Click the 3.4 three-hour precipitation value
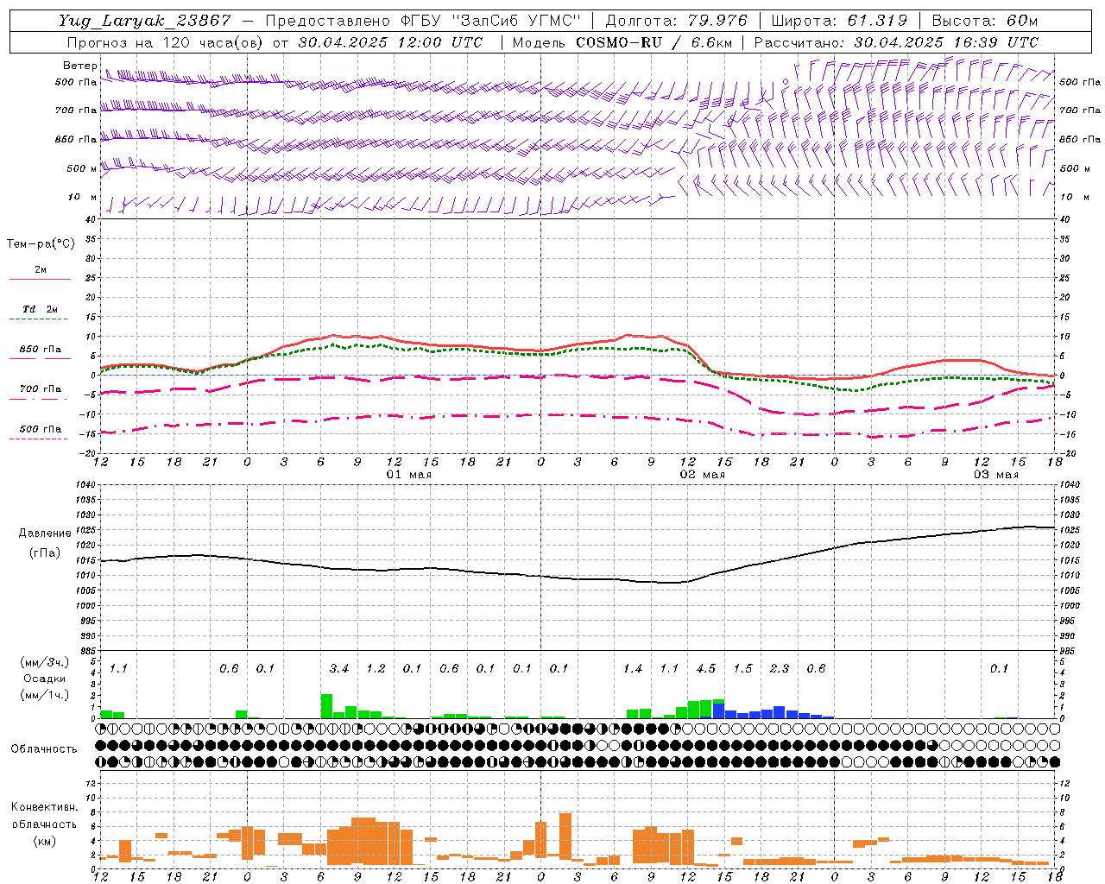 [x=339, y=669]
